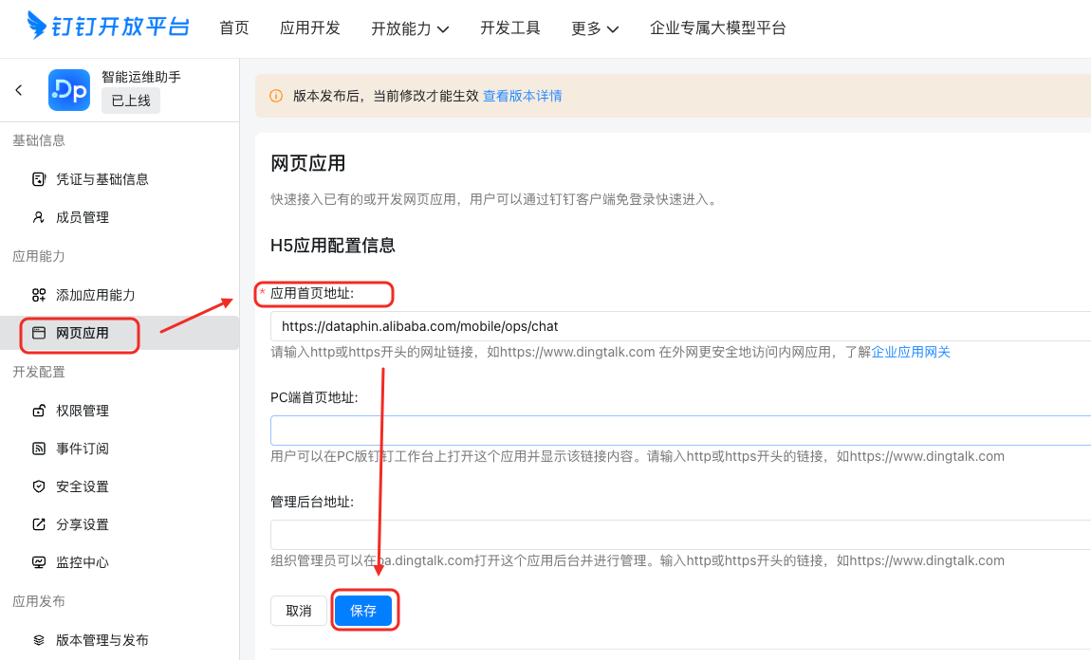The width and height of the screenshot is (1091, 660).
Task: Click the 应用首页地址 URL input field
Action: tap(680, 326)
